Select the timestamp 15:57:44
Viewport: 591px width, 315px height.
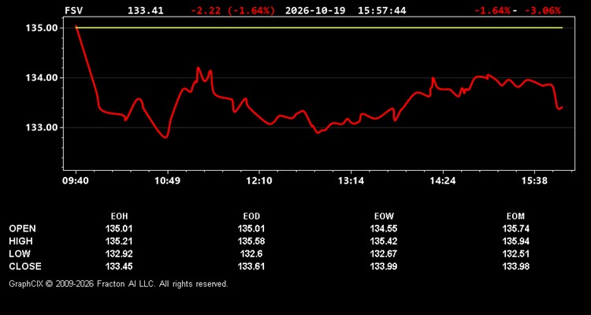382,10
